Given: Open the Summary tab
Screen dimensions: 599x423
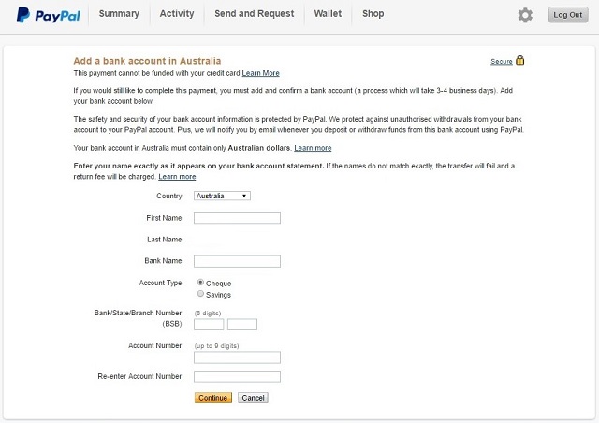Looking at the screenshot, I should tap(119, 14).
